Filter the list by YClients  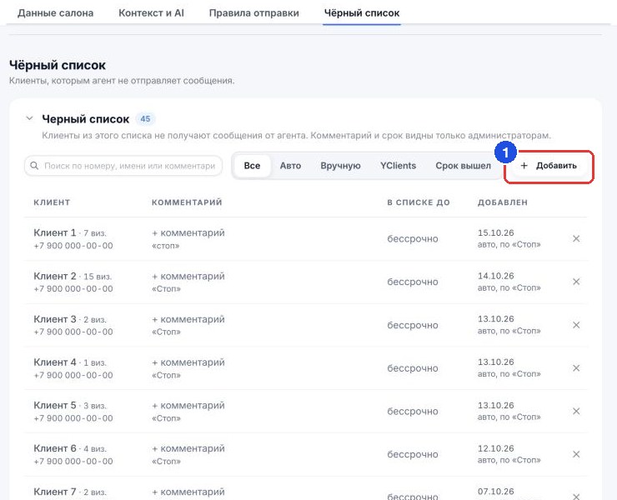(398, 166)
